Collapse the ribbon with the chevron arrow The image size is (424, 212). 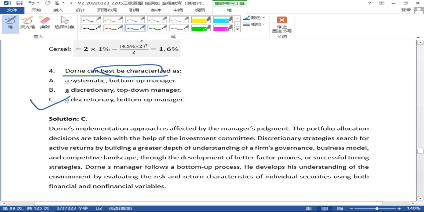coord(418,37)
